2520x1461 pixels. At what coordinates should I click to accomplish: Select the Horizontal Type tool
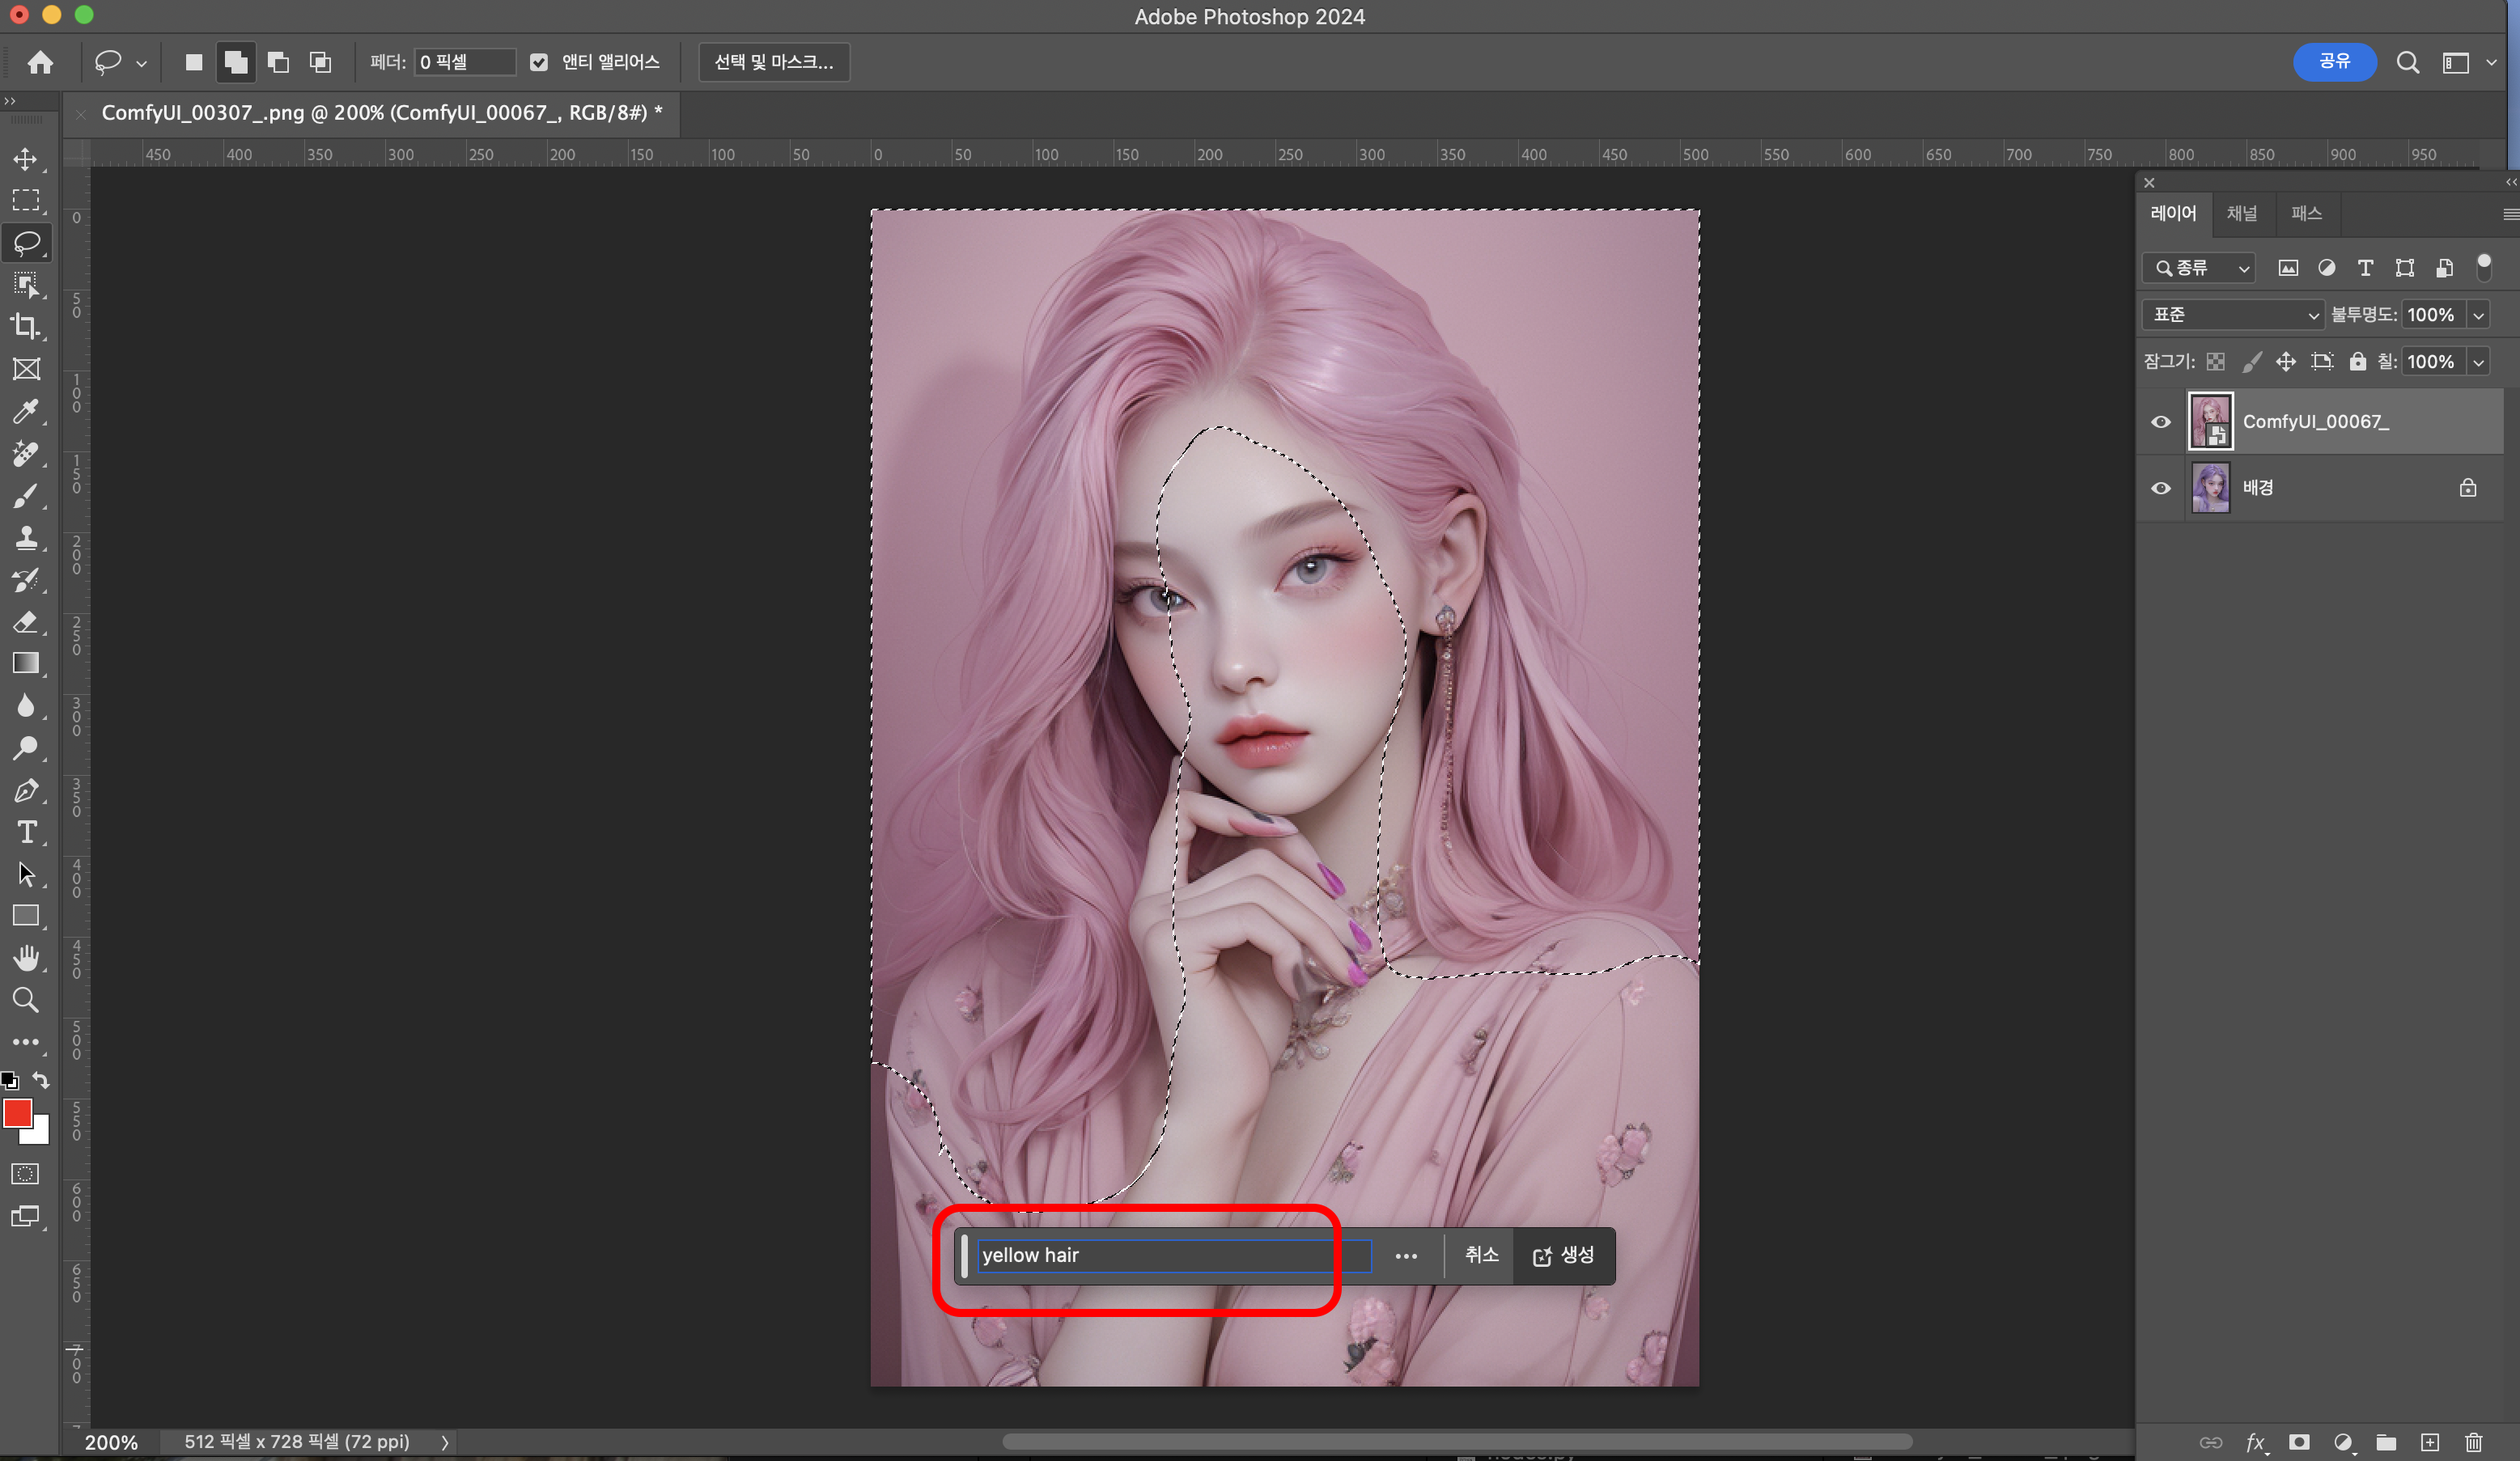tap(26, 832)
